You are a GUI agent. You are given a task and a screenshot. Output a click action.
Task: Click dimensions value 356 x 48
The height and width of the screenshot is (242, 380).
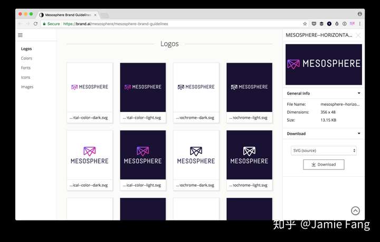(328, 112)
